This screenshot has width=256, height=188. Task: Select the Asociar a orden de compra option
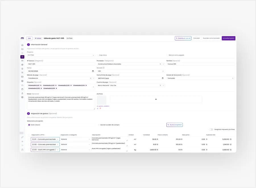click(99, 125)
